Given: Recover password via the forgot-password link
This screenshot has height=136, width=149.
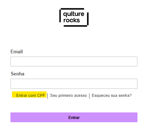Looking at the screenshot, I should point(112,95).
